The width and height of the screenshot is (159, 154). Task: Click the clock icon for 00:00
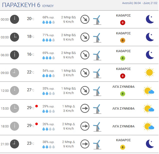coord(15,19)
